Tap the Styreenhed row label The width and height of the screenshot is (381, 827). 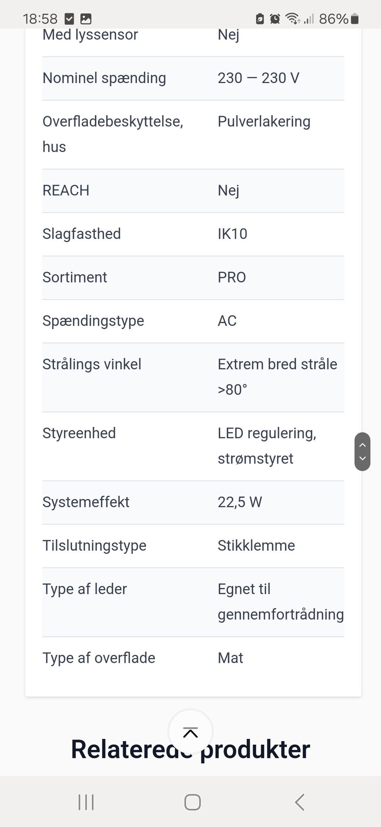(79, 433)
